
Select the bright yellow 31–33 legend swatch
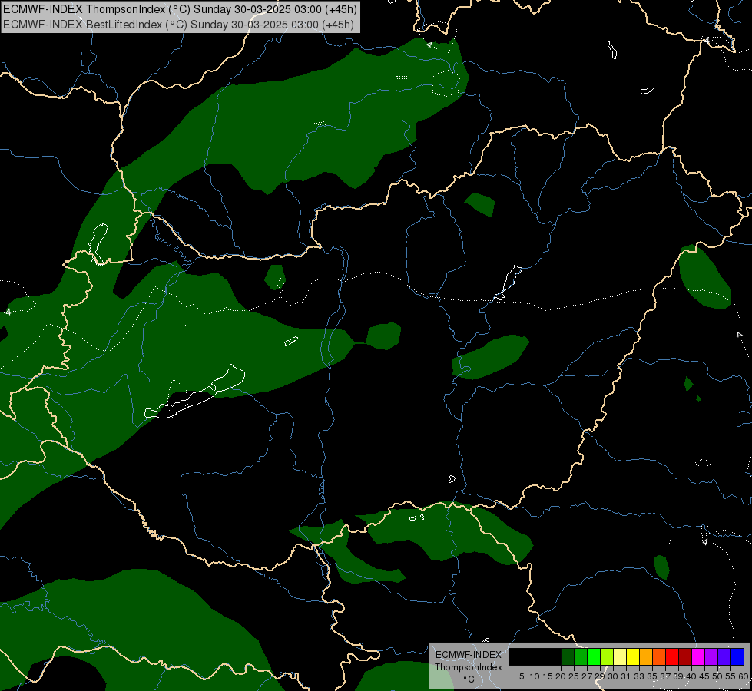tap(633, 656)
